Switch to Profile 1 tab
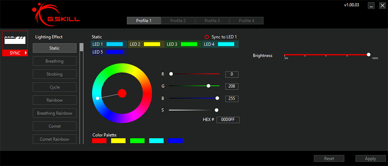This screenshot has height=166, width=388. [x=144, y=21]
